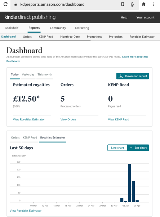The height and width of the screenshot is (217, 160).
Task: Click the 0 pages read value
Action: click(110, 99)
